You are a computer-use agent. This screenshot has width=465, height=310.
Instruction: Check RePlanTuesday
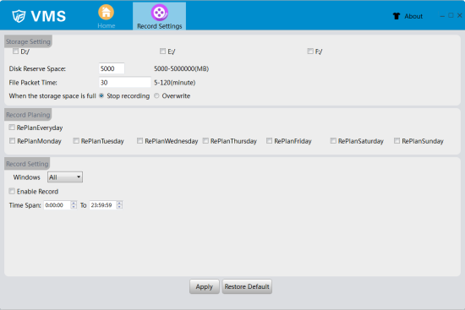[76, 141]
